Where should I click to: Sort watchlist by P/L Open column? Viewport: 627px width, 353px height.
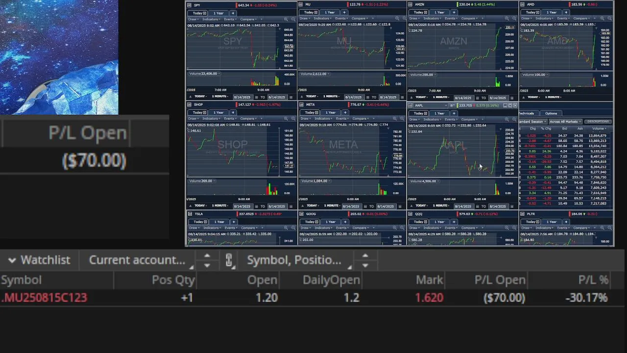(500, 280)
